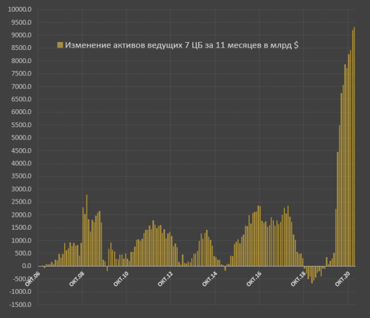Click the ОКТ.10 x-axis label

pyautogui.click(x=121, y=279)
